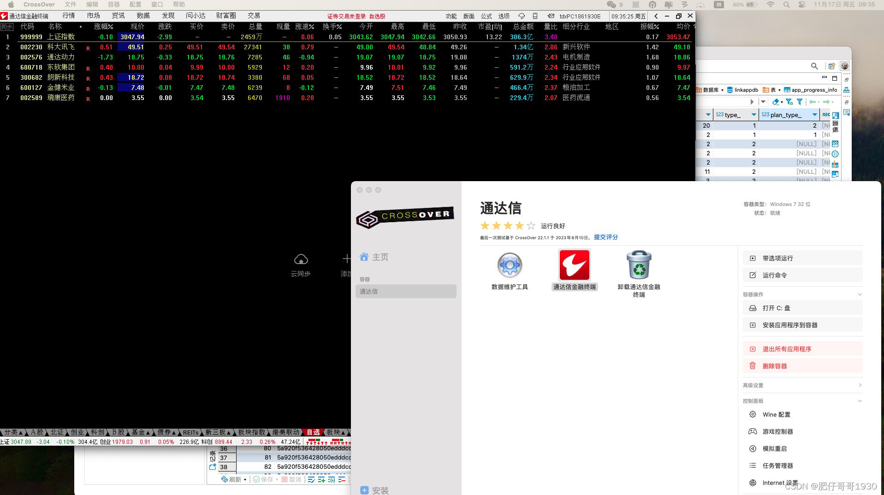Click the delete row icon in database bottom toolbar
Image resolution: width=884 pixels, height=495 pixels.
point(342,480)
